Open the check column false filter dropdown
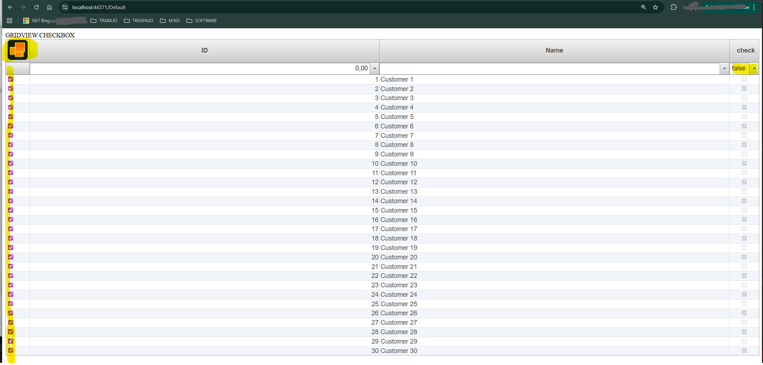This screenshot has width=763, height=365. coord(754,69)
